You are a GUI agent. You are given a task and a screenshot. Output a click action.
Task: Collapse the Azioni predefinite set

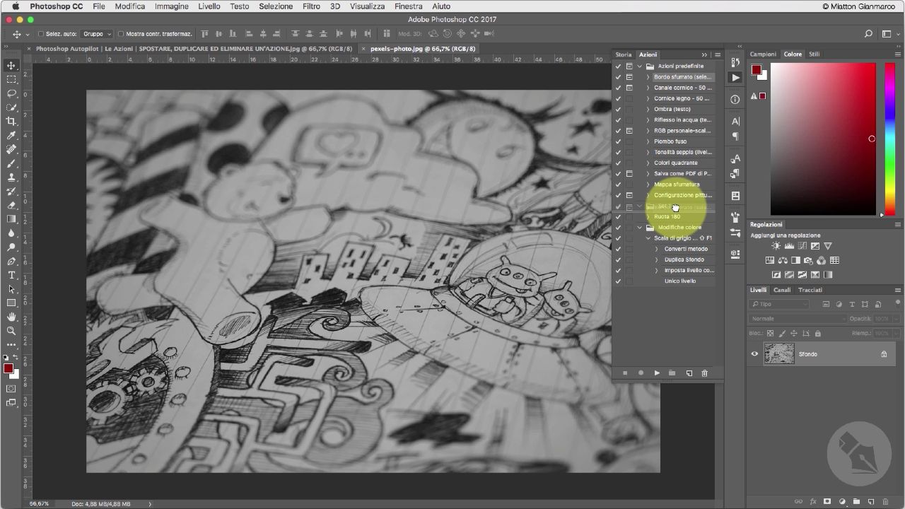(640, 66)
